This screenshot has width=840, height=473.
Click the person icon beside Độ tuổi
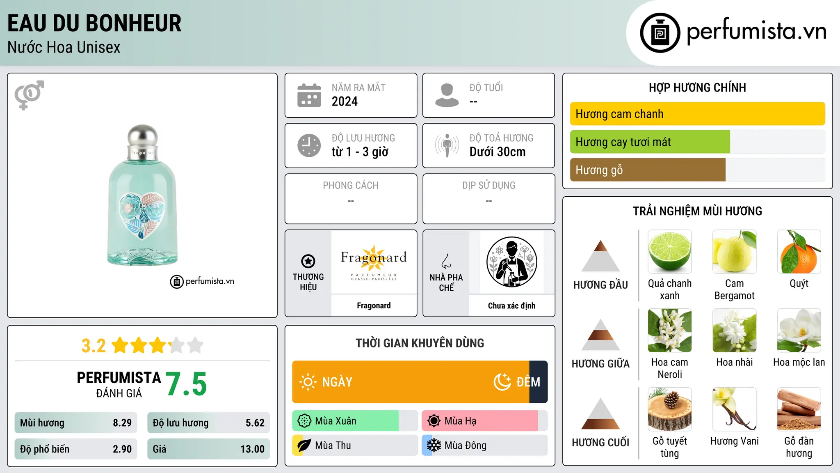click(x=447, y=95)
